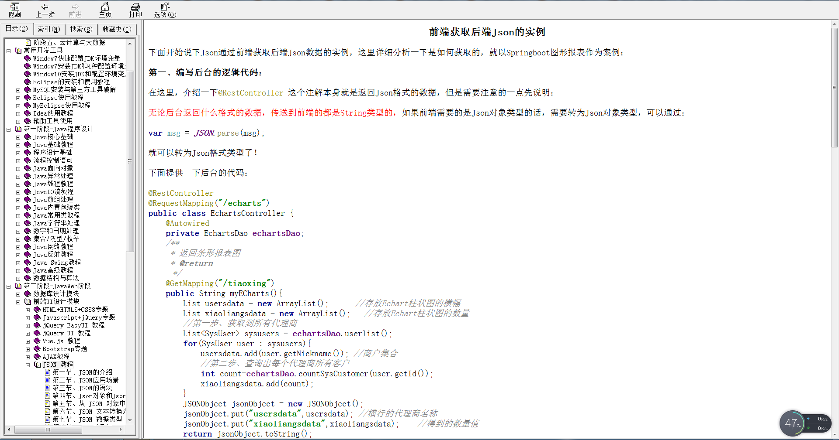The height and width of the screenshot is (440, 839).
Task: Click the tree's horizontal scroll left arrow
Action: coord(9,430)
